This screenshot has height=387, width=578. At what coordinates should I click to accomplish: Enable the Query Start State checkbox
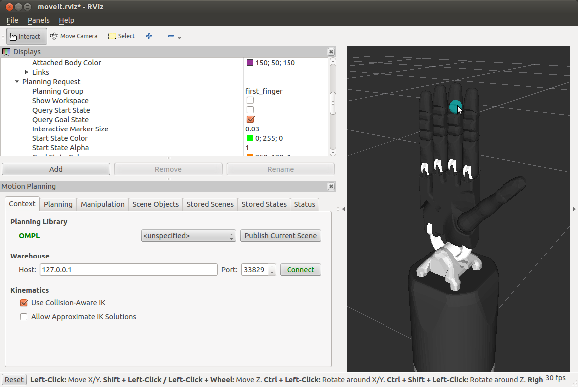[x=250, y=110]
